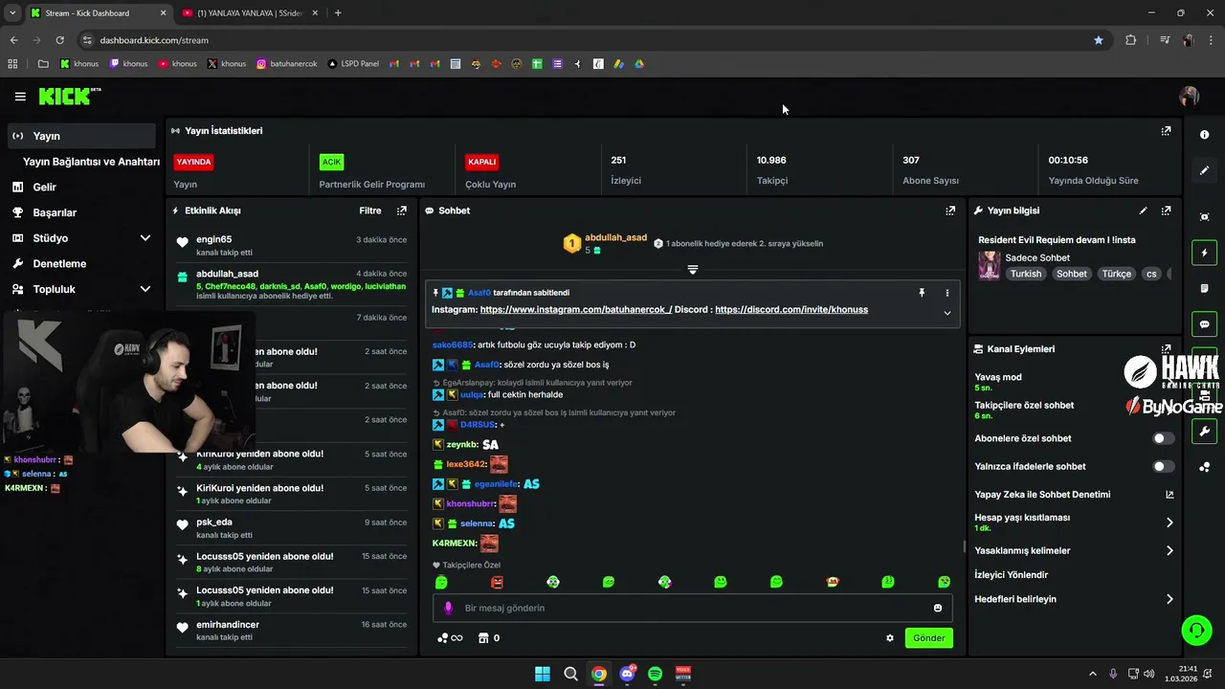Open the Instagram link in pinned message
The image size is (1225, 689).
pyautogui.click(x=576, y=310)
